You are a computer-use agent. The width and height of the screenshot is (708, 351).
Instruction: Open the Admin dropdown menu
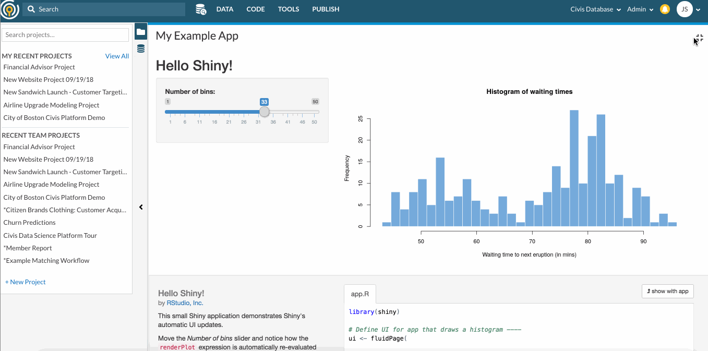(640, 9)
